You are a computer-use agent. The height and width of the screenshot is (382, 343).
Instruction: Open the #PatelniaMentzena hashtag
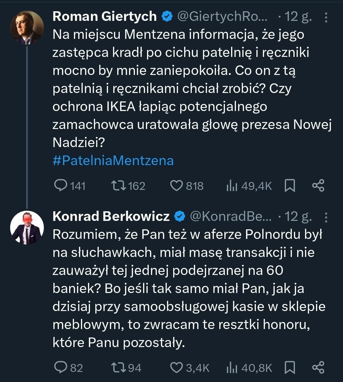[113, 161]
